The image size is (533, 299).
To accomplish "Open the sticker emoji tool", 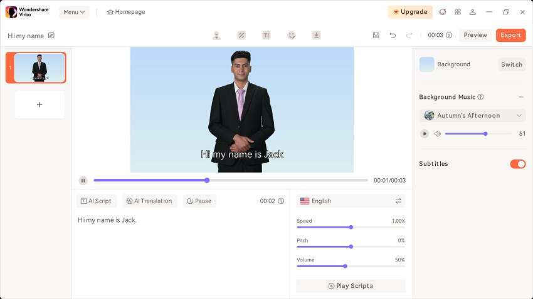I will (292, 35).
